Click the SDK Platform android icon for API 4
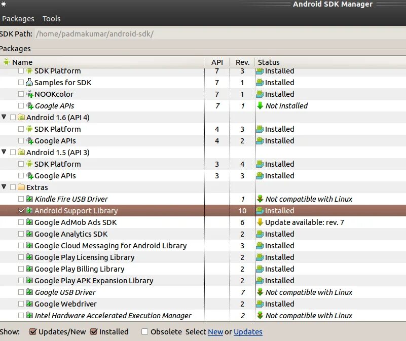Viewport: 406px width, 341px height. coord(29,129)
